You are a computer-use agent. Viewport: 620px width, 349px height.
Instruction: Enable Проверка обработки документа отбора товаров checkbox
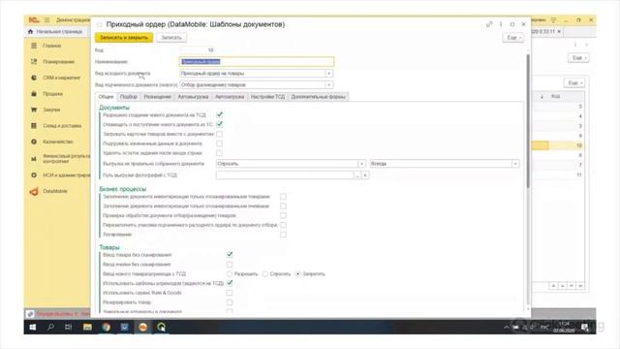click(x=283, y=215)
